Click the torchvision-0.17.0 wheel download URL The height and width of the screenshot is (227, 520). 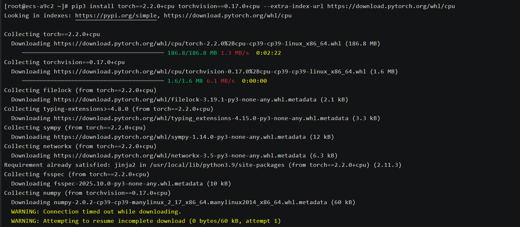point(210,72)
